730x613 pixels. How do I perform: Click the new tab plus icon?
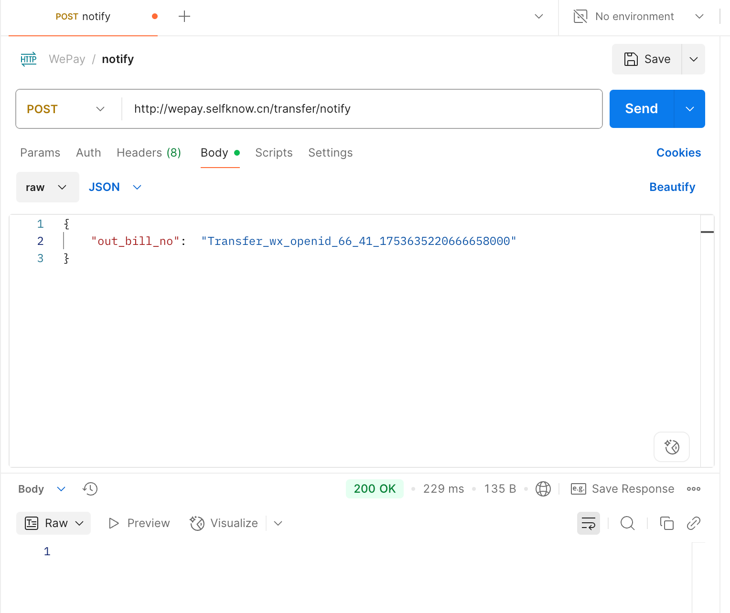tap(184, 17)
